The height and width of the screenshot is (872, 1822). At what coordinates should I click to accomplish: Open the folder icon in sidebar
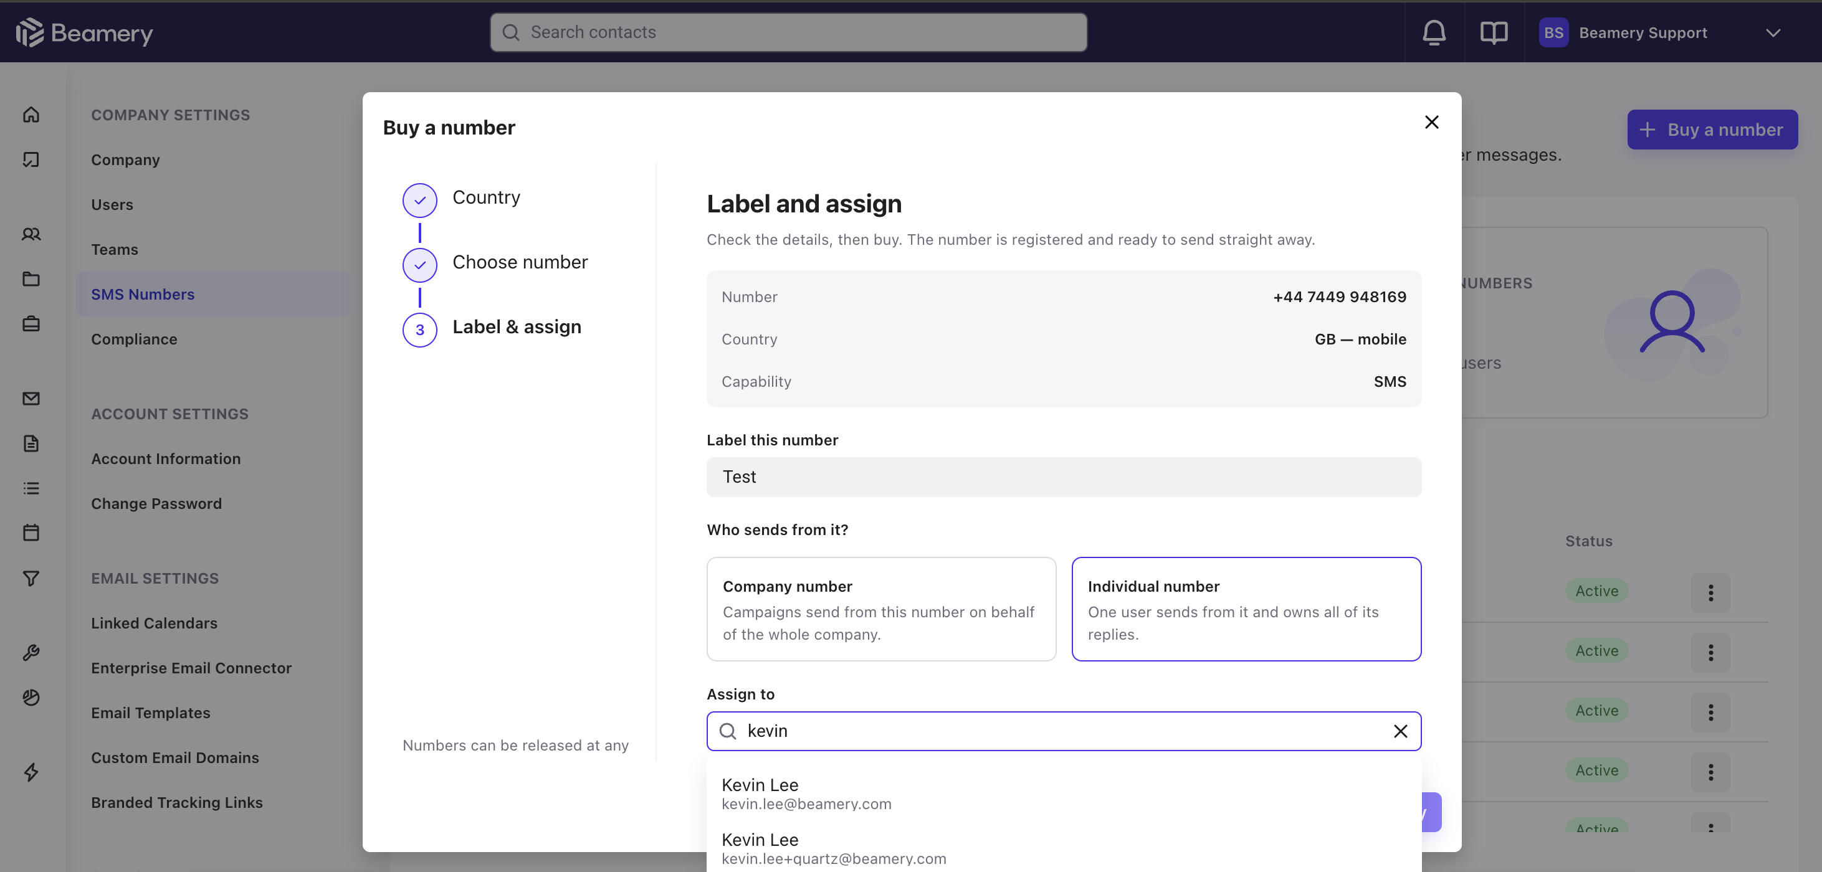(x=31, y=278)
